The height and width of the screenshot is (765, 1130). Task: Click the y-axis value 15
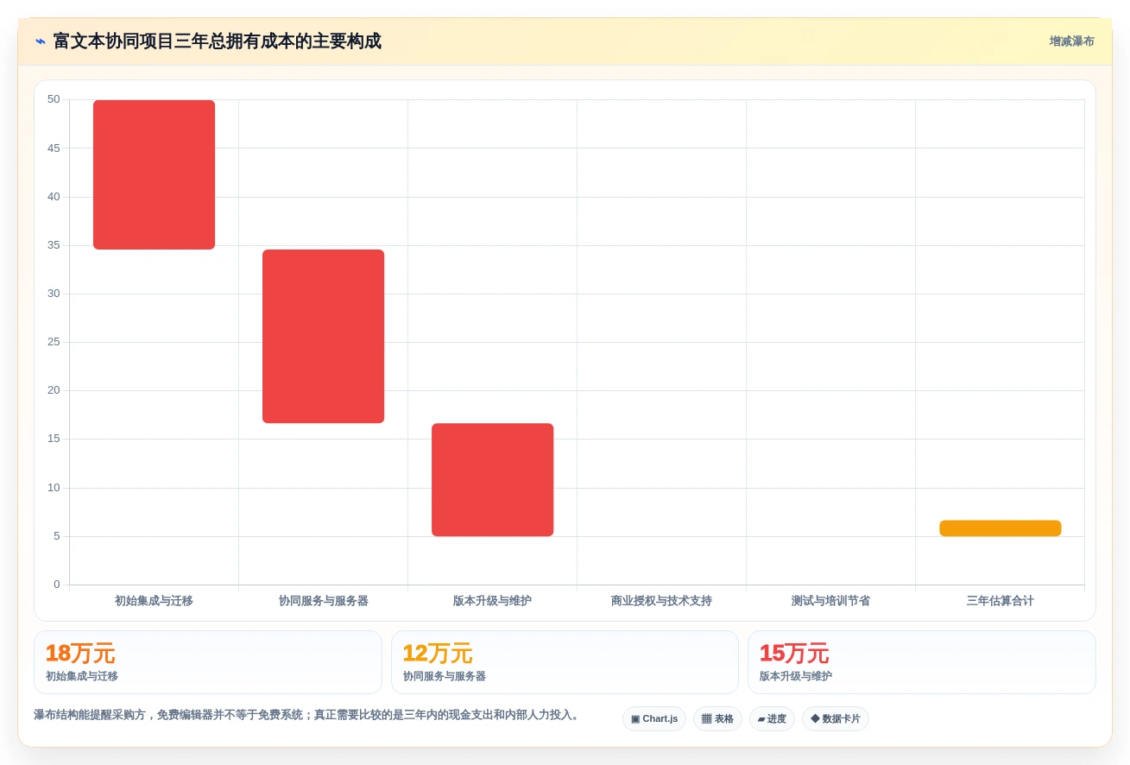[54, 439]
